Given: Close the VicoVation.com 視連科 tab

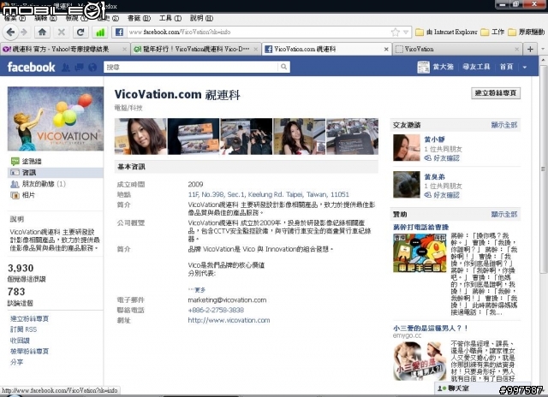Looking at the screenshot, I should (x=386, y=50).
